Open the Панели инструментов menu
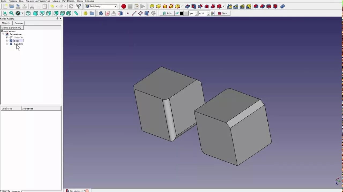The image size is (343, 192). tap(38, 1)
